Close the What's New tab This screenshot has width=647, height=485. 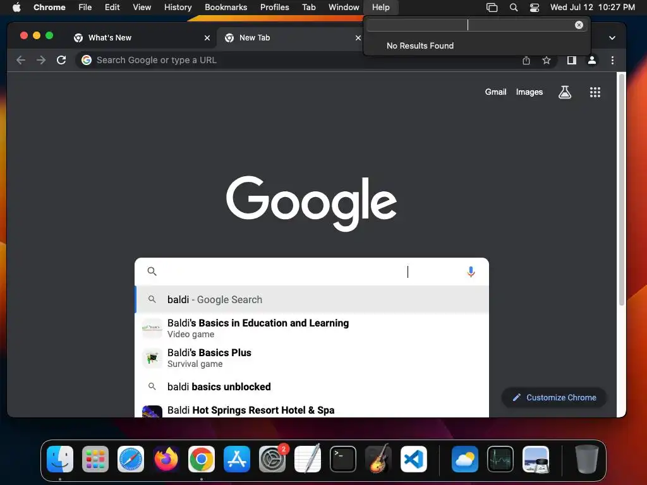click(207, 38)
